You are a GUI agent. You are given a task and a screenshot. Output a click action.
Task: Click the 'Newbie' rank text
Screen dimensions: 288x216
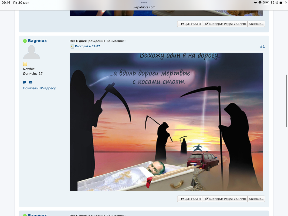point(29,69)
